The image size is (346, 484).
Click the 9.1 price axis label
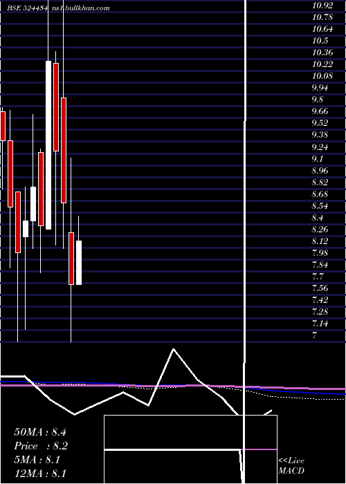pyautogui.click(x=318, y=158)
